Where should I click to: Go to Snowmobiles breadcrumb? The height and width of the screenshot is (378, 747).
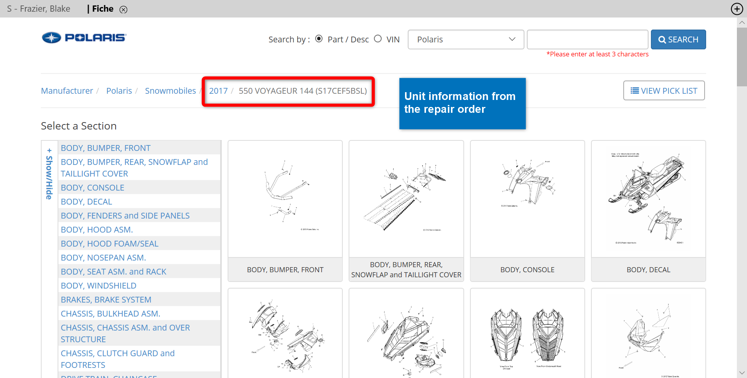tap(170, 91)
